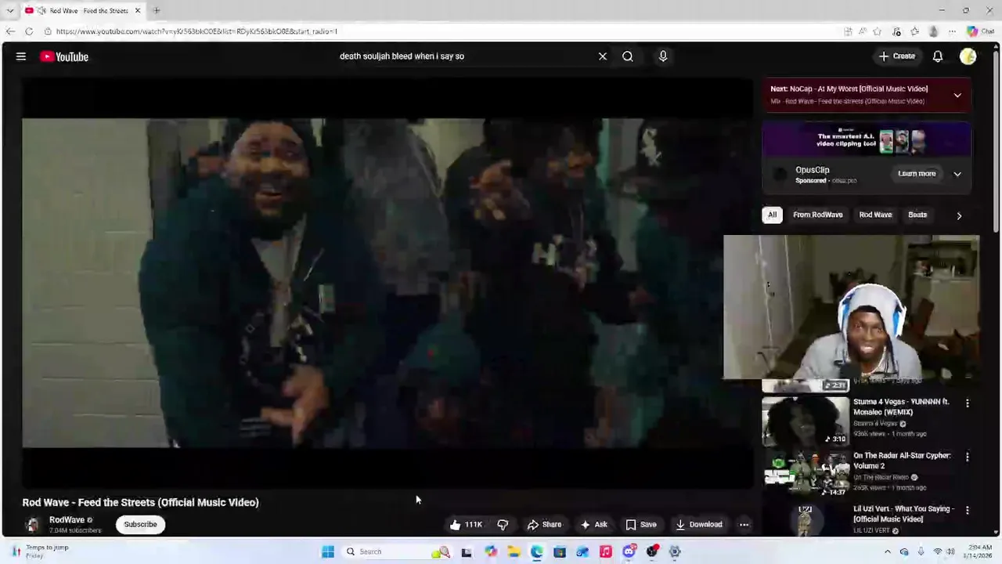Open 'Lil Uzi Vert - What You Saying' title
Screen dimensions: 1002x564
903,514
